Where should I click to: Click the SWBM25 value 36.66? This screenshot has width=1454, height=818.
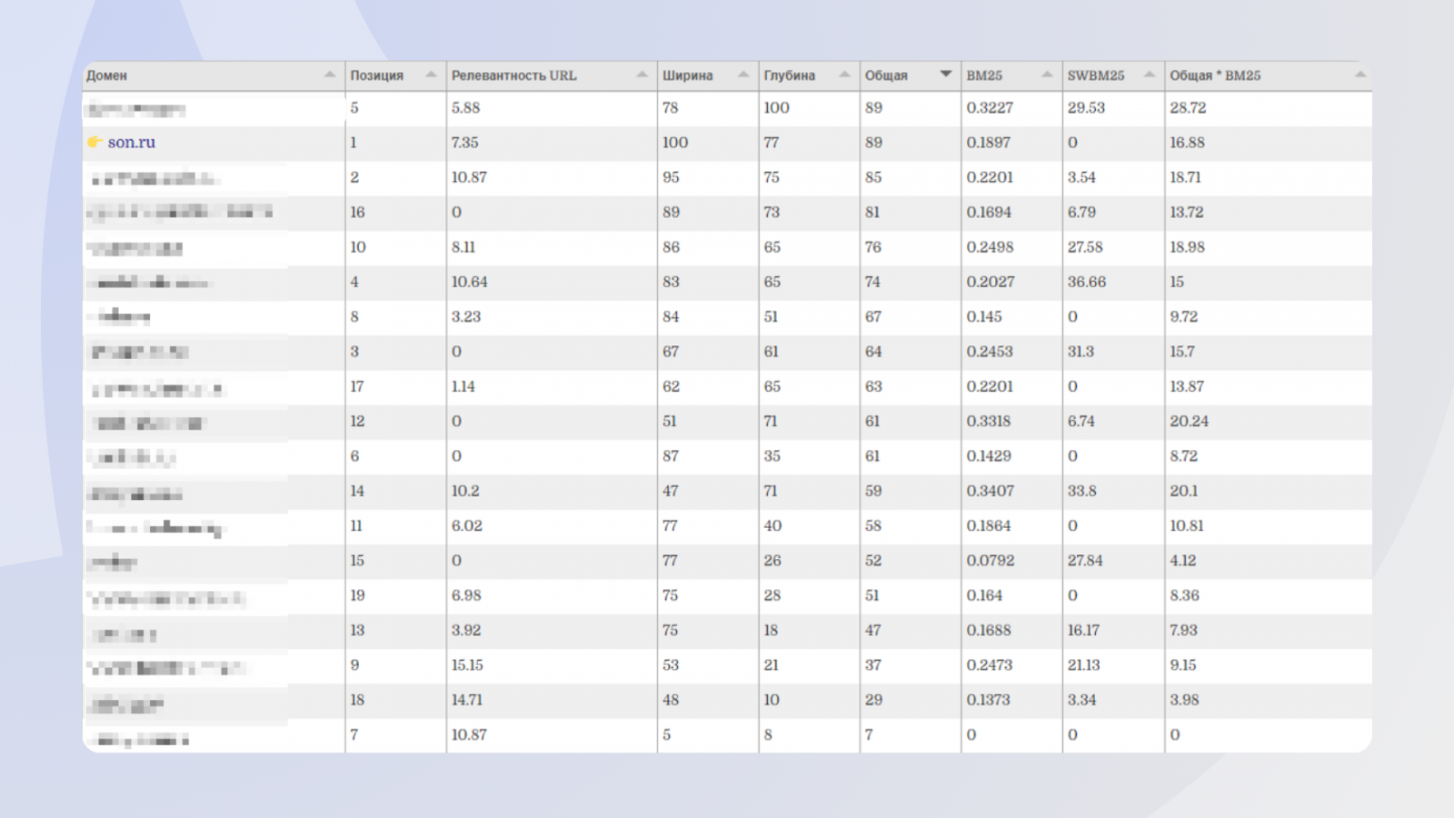pos(1087,282)
